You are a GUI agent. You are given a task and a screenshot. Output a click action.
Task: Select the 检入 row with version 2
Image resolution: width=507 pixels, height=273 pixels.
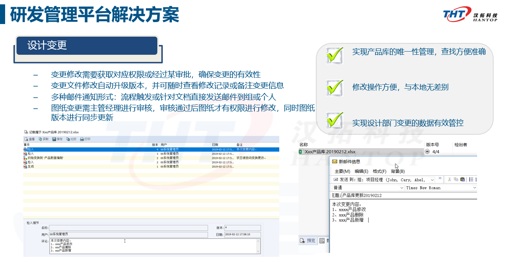pos(151,162)
